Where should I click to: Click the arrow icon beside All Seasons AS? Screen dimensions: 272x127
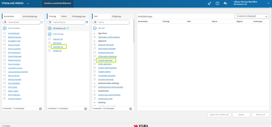[50, 28]
